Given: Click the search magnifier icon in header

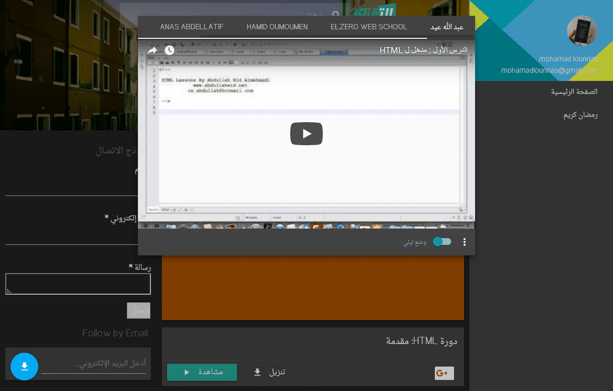Looking at the screenshot, I should (x=336, y=15).
